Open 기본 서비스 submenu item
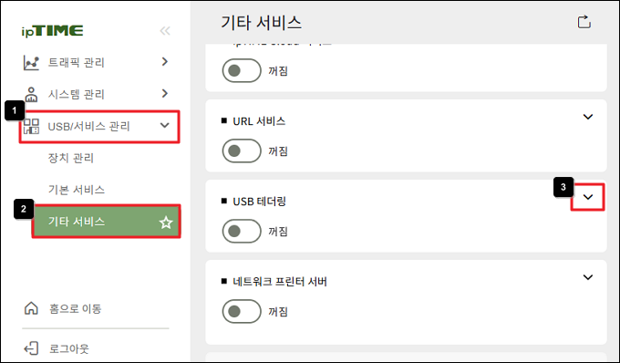 (x=77, y=190)
